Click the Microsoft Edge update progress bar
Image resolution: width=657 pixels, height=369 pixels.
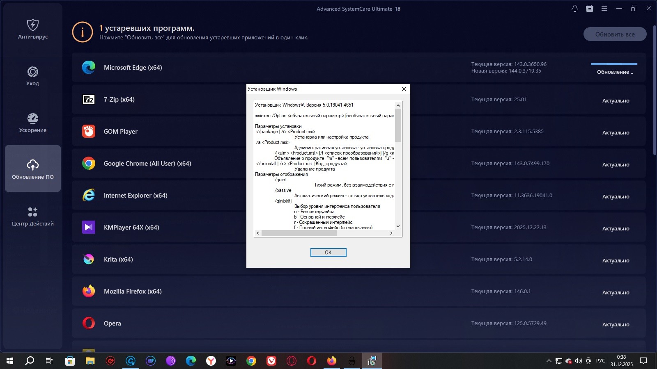[614, 64]
